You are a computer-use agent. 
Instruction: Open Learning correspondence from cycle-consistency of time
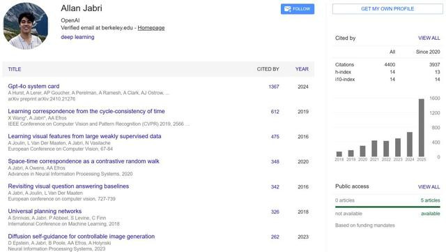[86, 111]
